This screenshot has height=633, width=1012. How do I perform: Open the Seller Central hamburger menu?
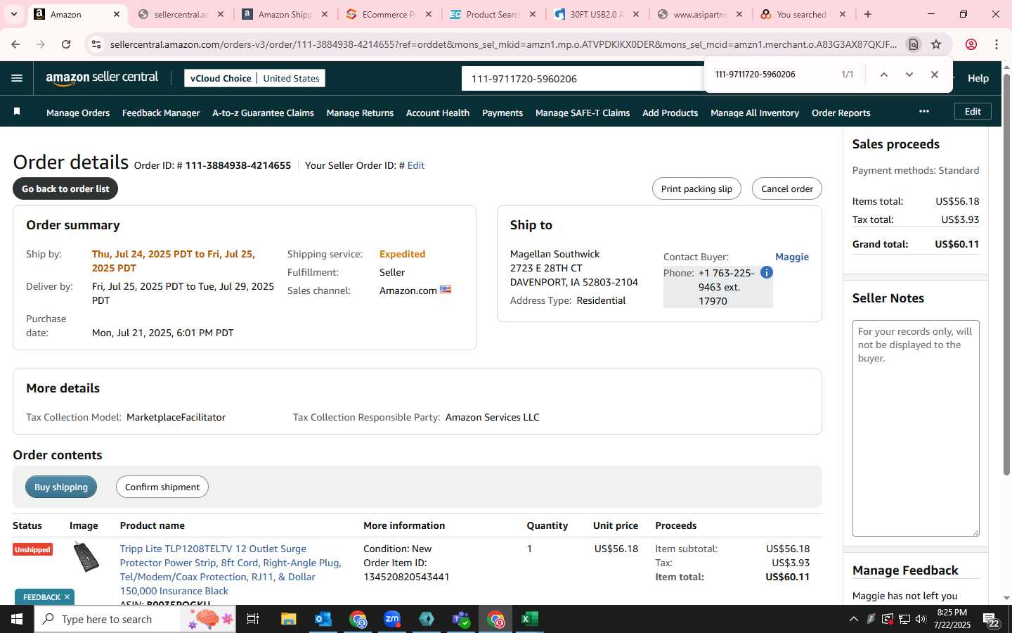pyautogui.click(x=17, y=78)
